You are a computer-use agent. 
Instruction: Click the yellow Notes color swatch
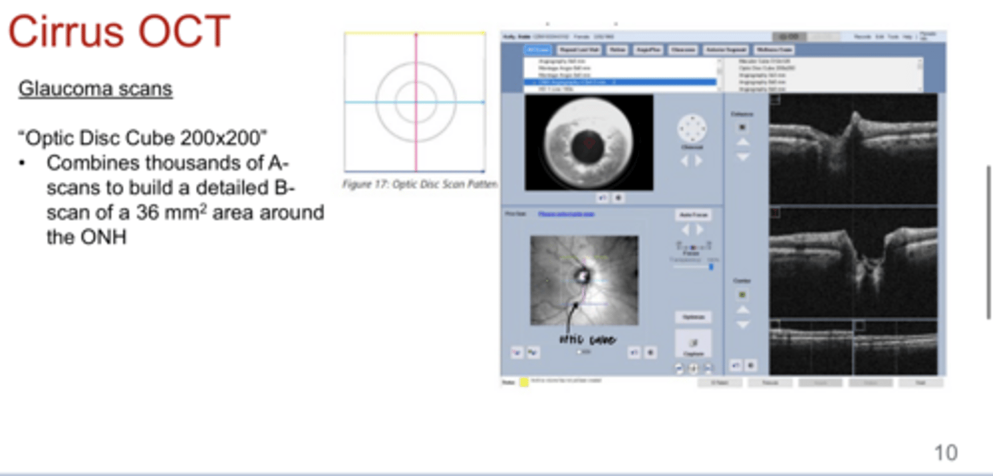[x=524, y=382]
